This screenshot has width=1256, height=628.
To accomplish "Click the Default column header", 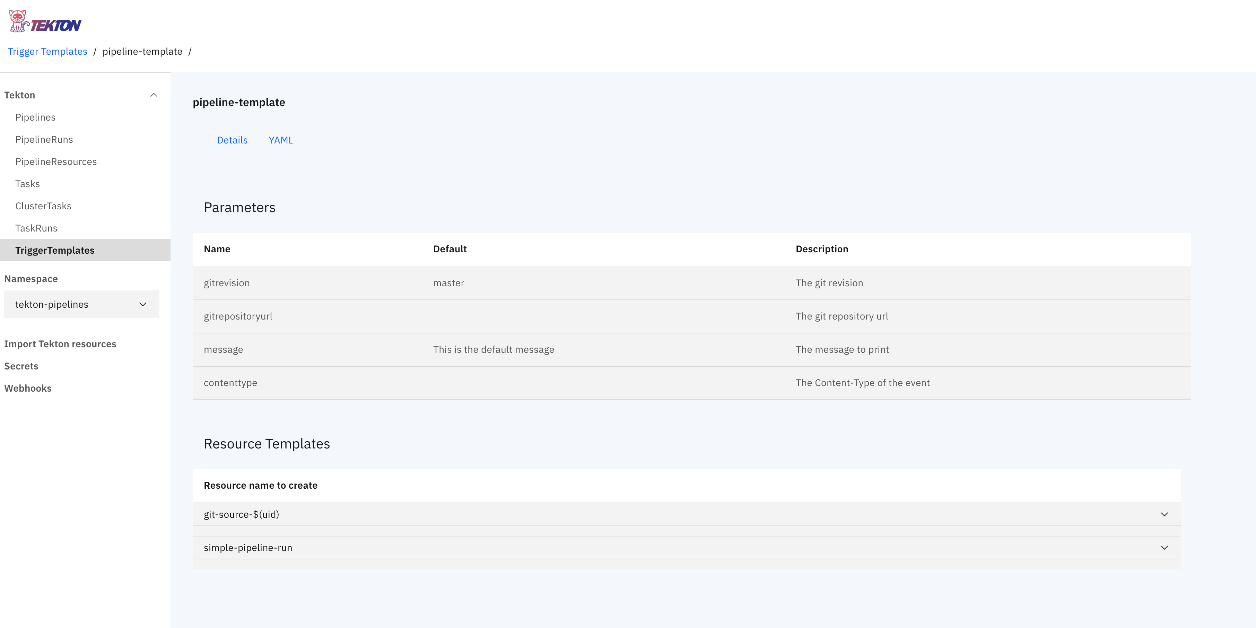I will (450, 249).
